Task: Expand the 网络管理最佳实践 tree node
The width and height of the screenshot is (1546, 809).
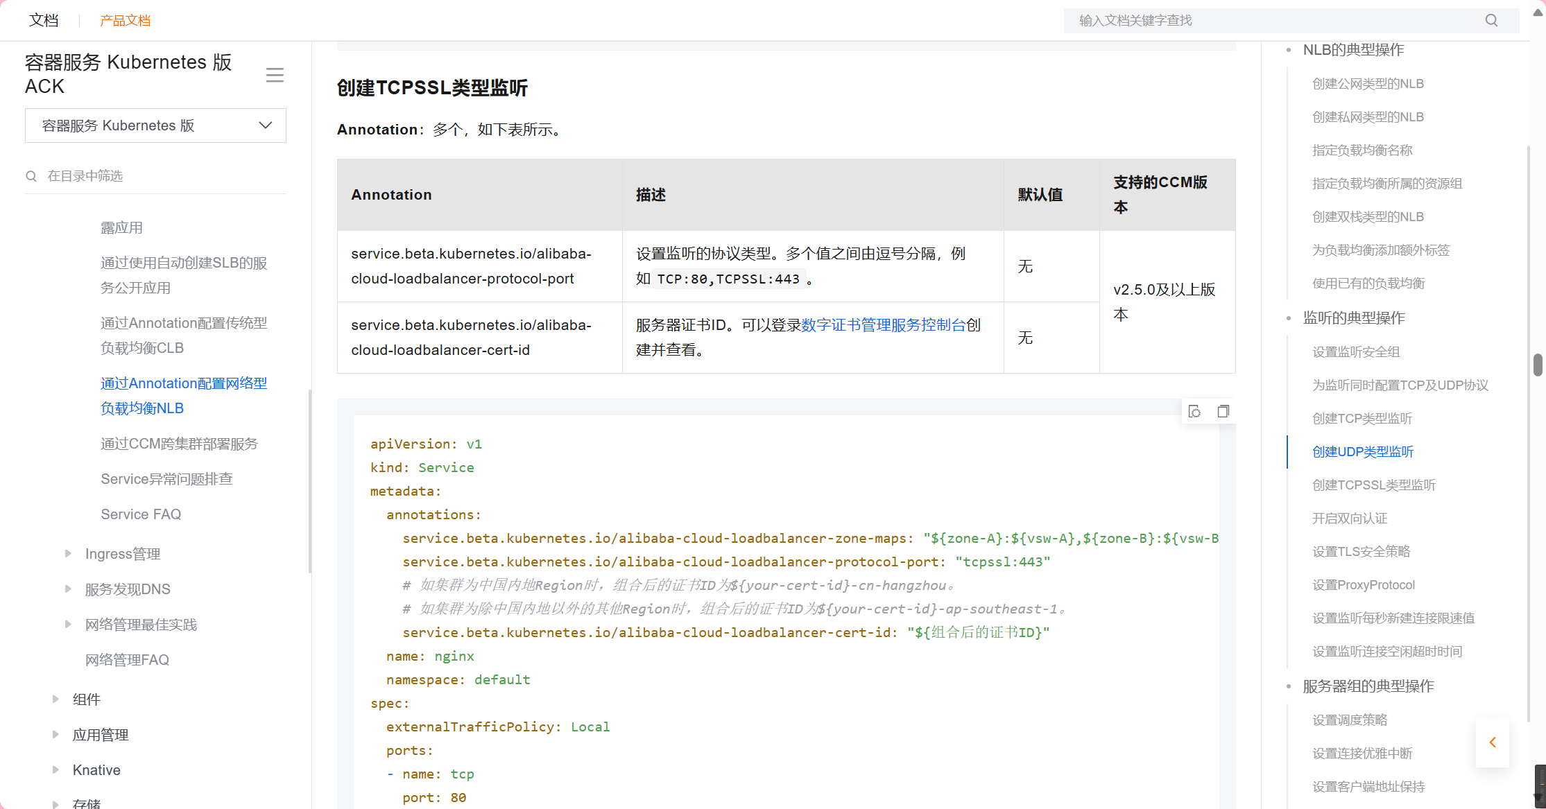Action: tap(68, 624)
